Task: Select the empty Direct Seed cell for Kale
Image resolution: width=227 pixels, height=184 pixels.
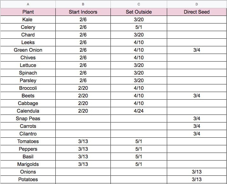Action: click(x=197, y=19)
